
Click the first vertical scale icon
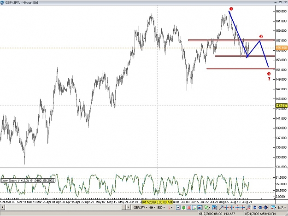(237, 207)
